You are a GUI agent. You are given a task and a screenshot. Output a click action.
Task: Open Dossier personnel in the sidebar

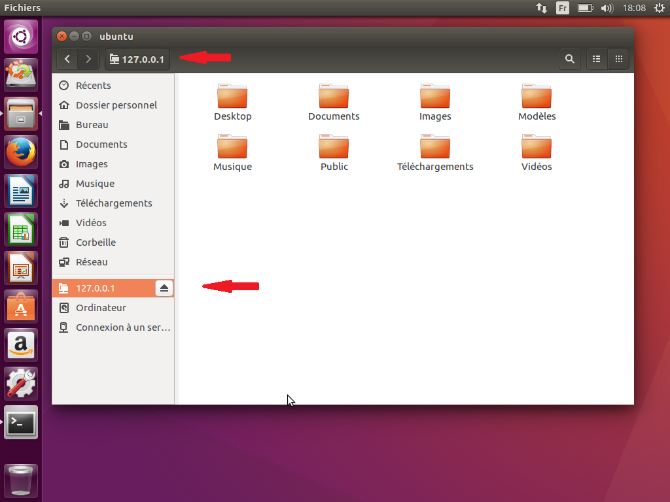116,105
